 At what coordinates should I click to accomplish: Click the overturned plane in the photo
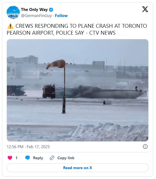99,92
